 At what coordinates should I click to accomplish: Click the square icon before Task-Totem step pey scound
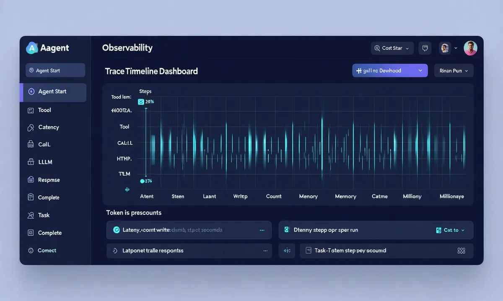point(309,250)
